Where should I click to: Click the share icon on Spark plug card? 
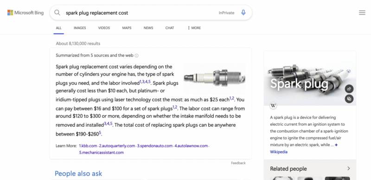tap(349, 89)
